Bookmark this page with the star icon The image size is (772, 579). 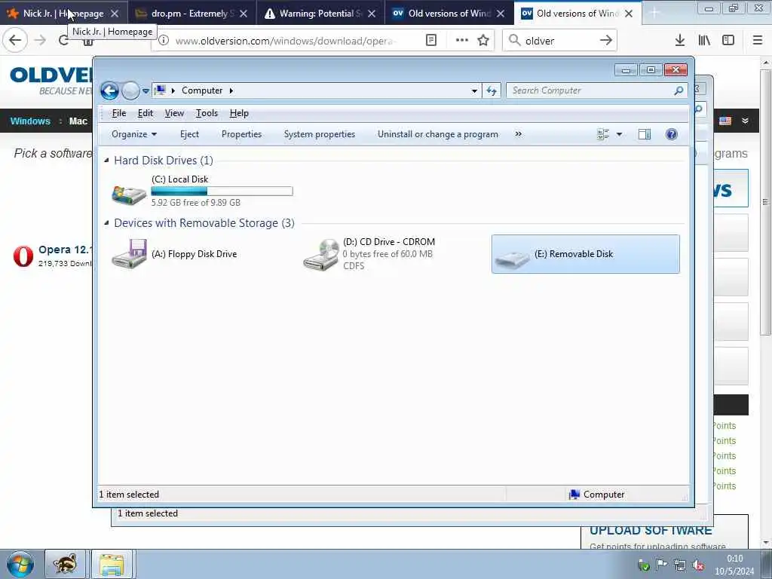tap(483, 41)
